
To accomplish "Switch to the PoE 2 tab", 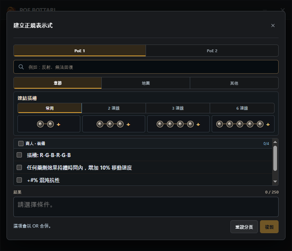I will pos(212,51).
